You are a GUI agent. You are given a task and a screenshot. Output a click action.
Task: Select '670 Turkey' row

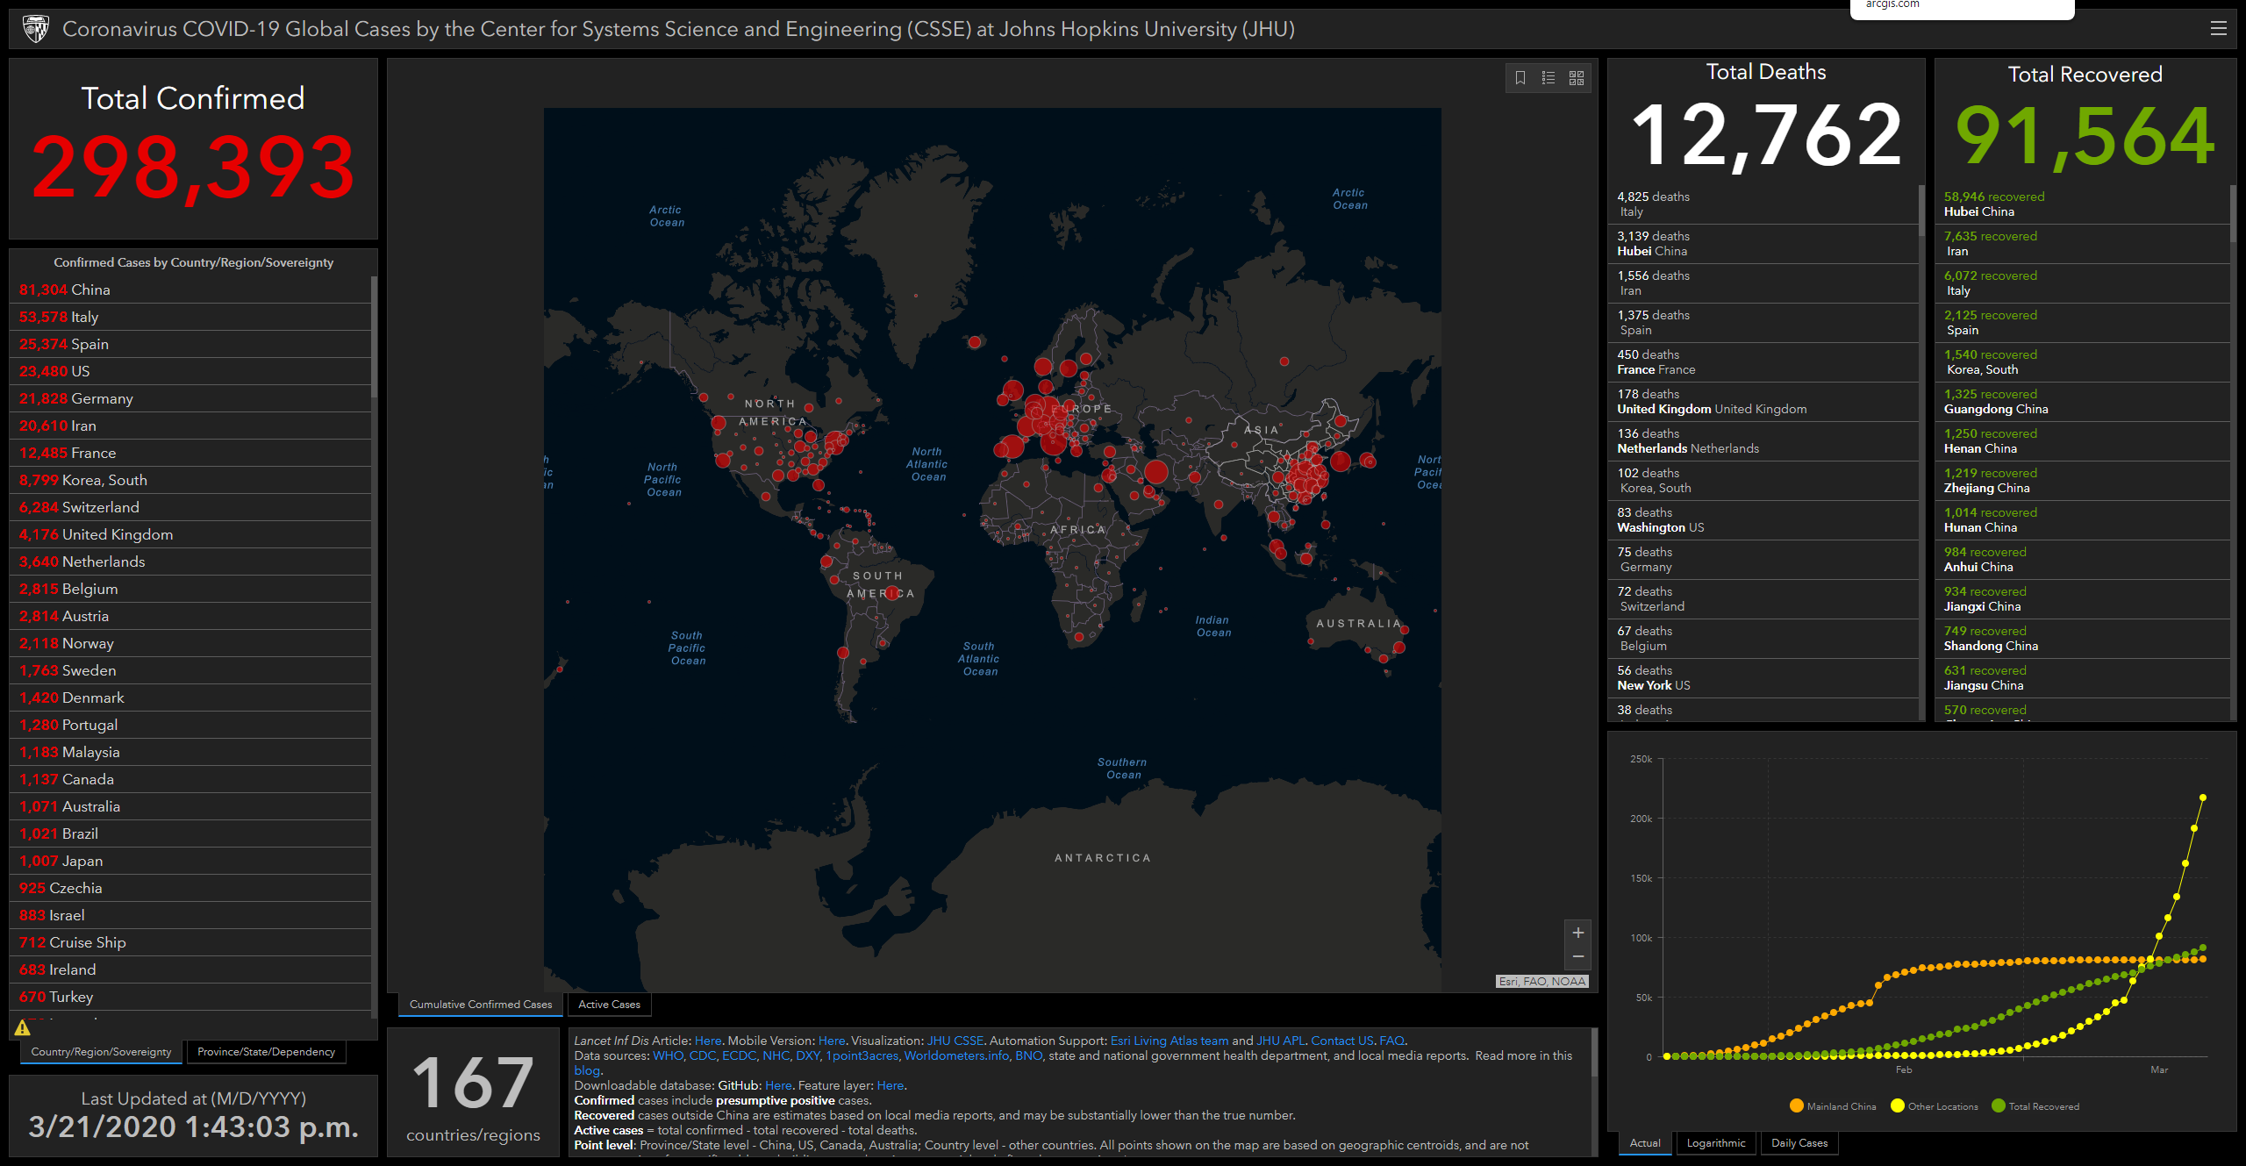click(190, 997)
